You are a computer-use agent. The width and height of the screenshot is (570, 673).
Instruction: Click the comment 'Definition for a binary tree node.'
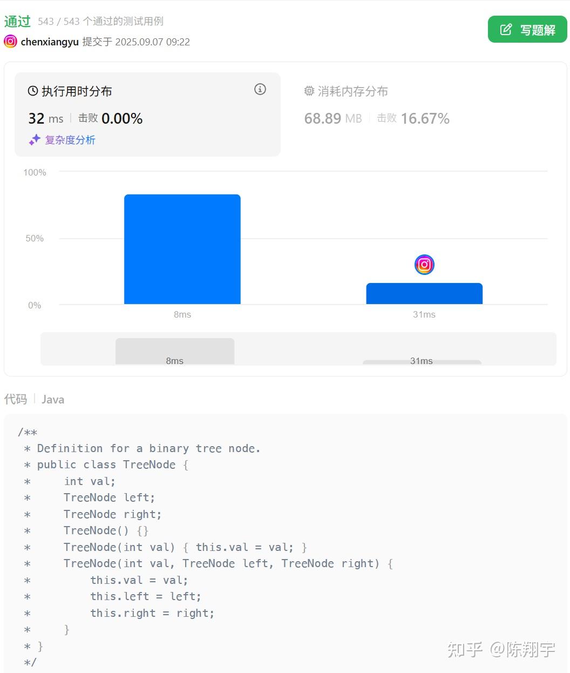[x=148, y=448]
